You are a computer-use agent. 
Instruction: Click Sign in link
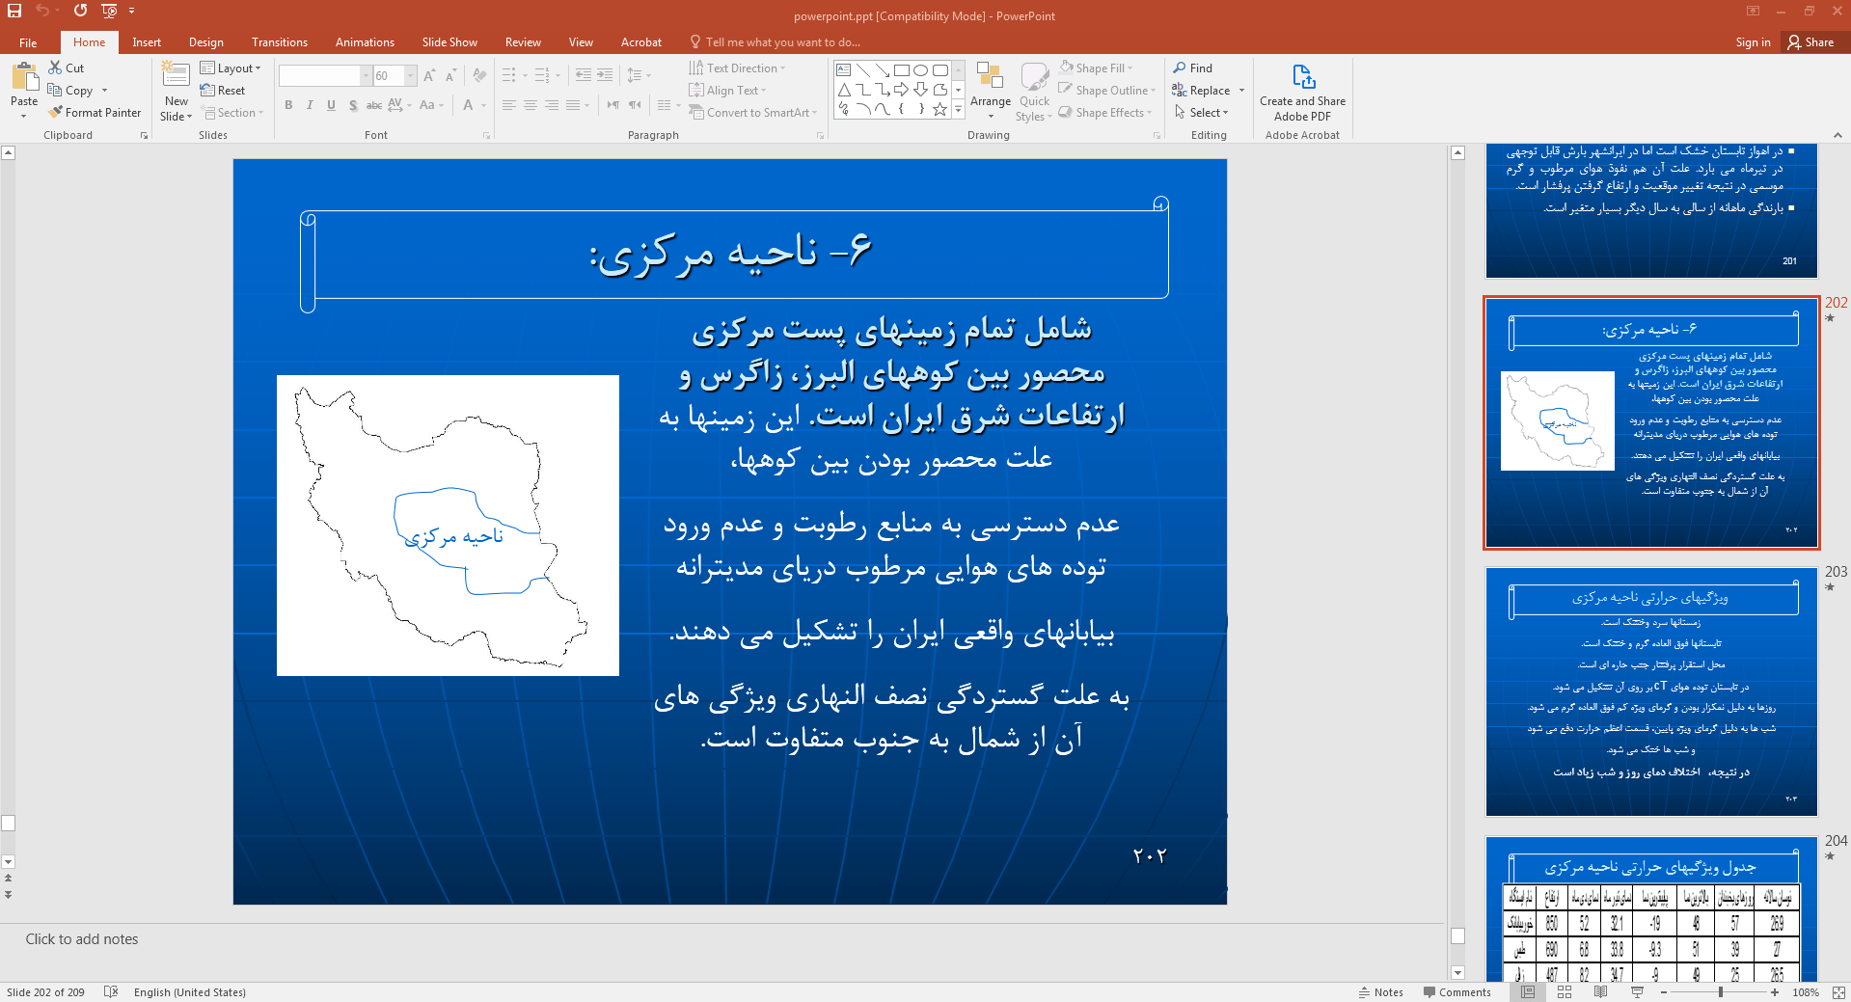(x=1753, y=42)
